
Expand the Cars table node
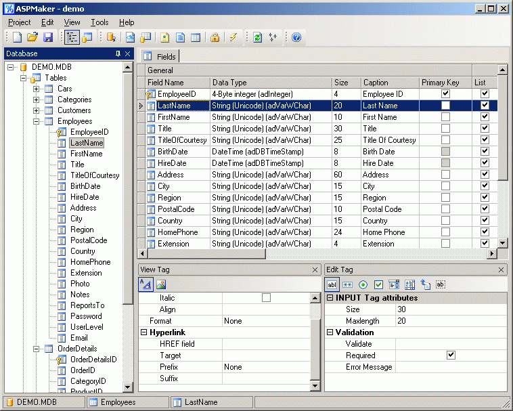(x=36, y=89)
